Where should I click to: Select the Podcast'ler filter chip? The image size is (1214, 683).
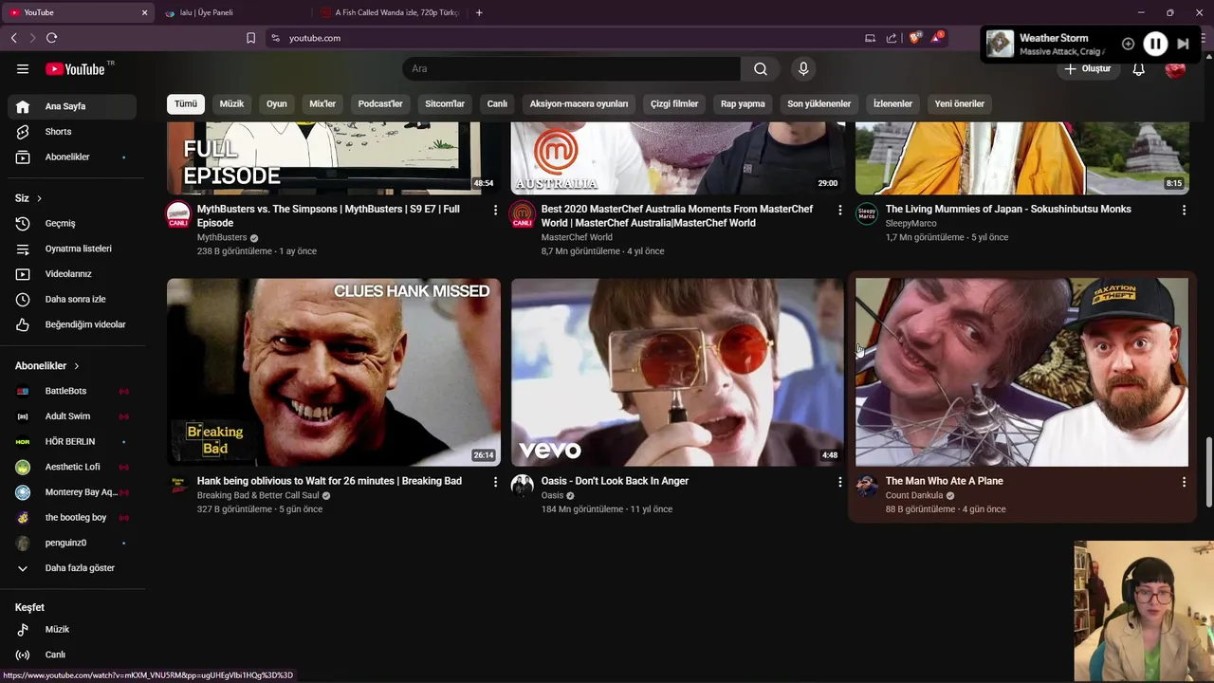click(x=380, y=103)
